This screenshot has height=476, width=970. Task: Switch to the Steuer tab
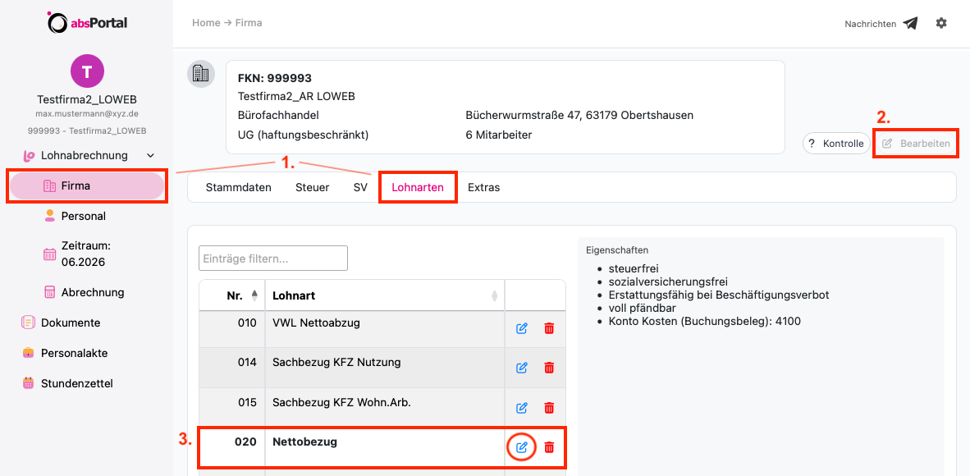[313, 188]
